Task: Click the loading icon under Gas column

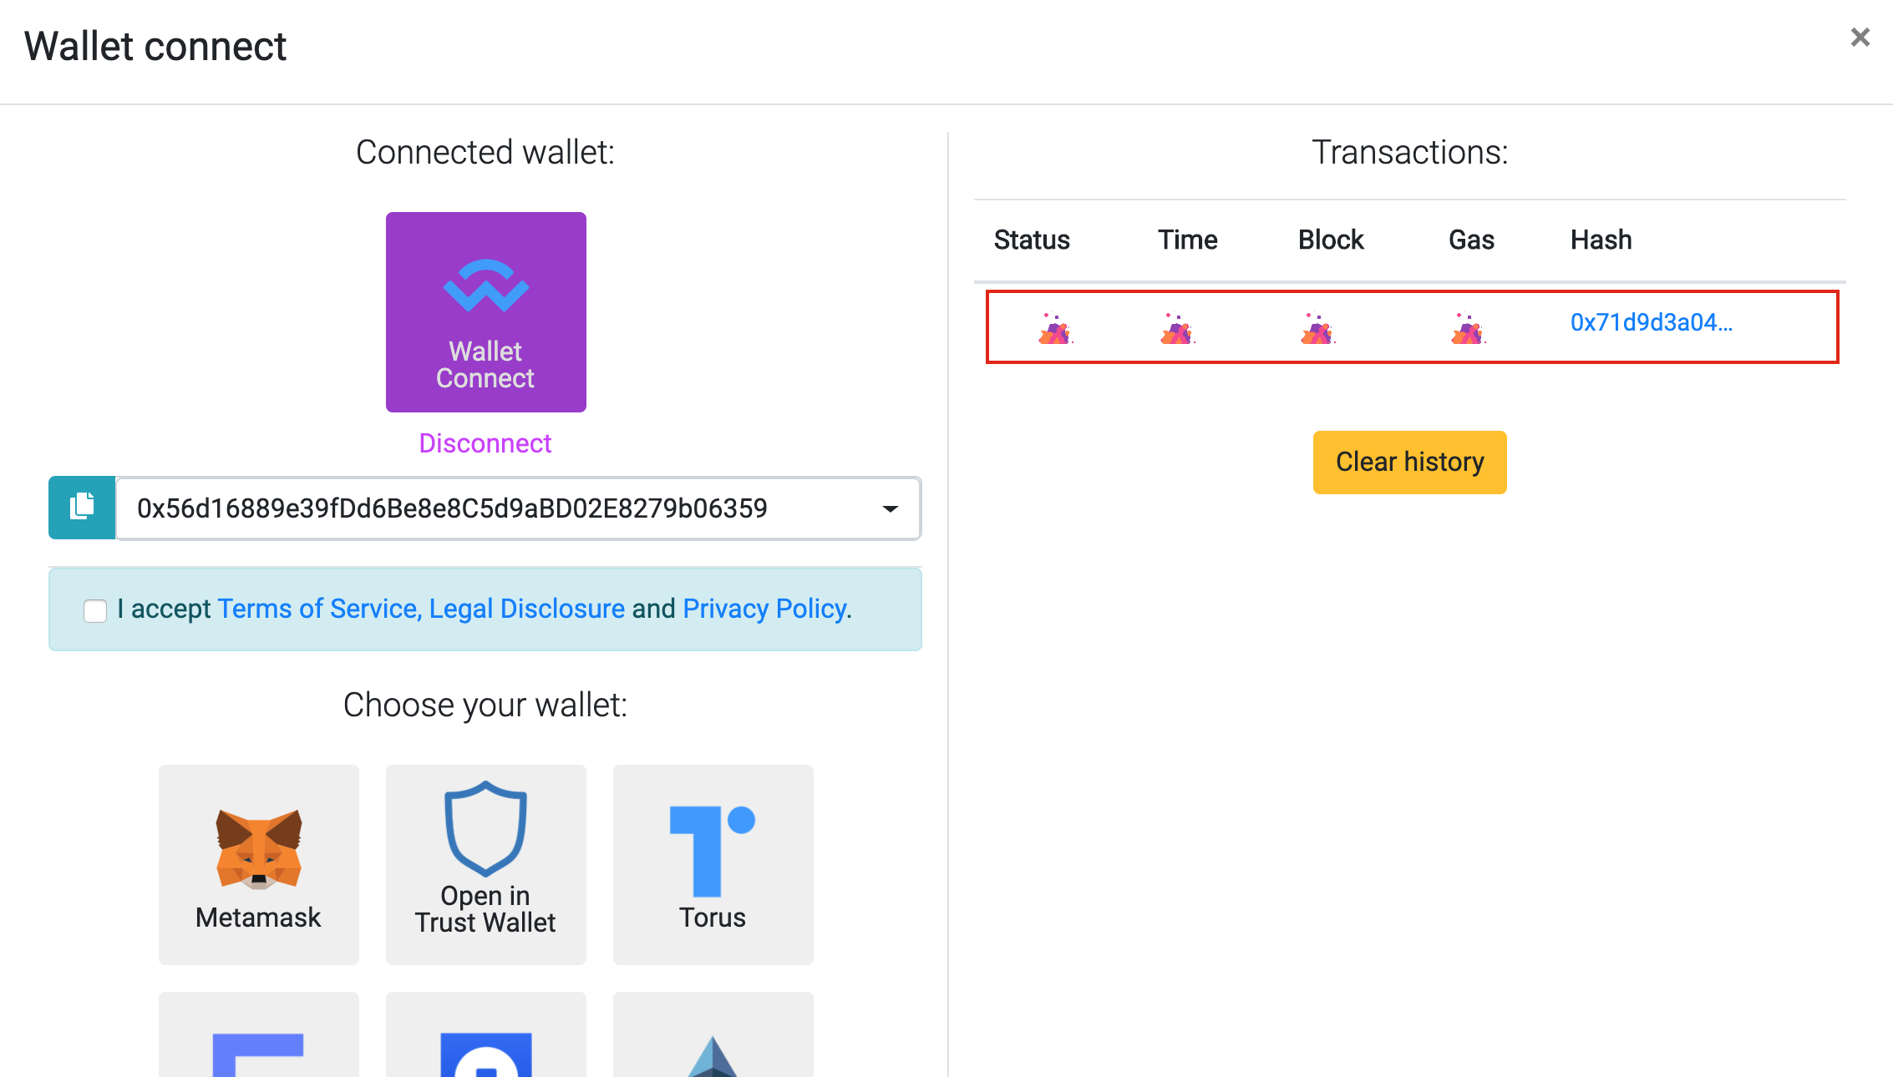Action: tap(1468, 328)
